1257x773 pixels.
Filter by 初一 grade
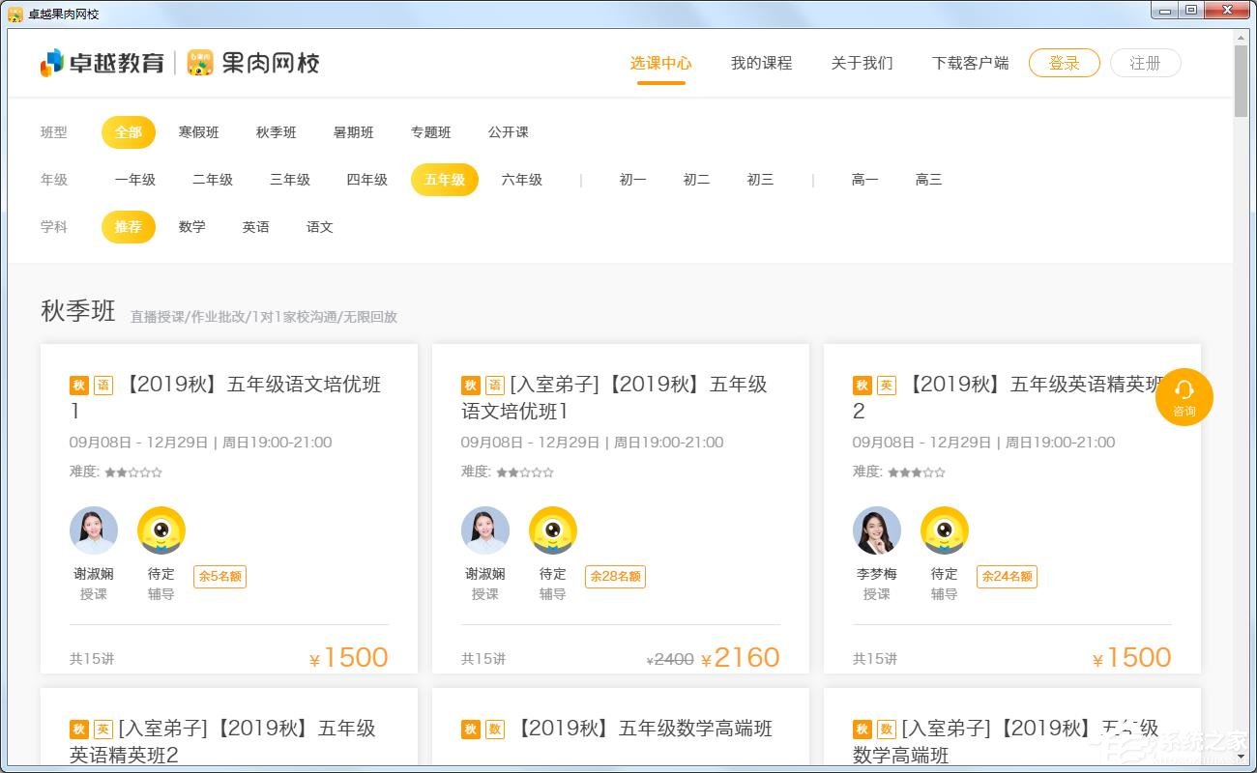click(633, 180)
